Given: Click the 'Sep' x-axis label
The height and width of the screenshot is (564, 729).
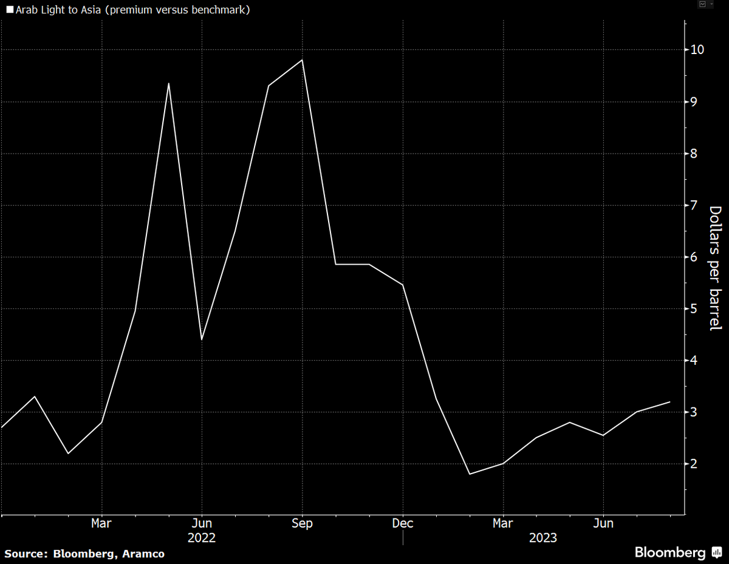Looking at the screenshot, I should pyautogui.click(x=302, y=523).
